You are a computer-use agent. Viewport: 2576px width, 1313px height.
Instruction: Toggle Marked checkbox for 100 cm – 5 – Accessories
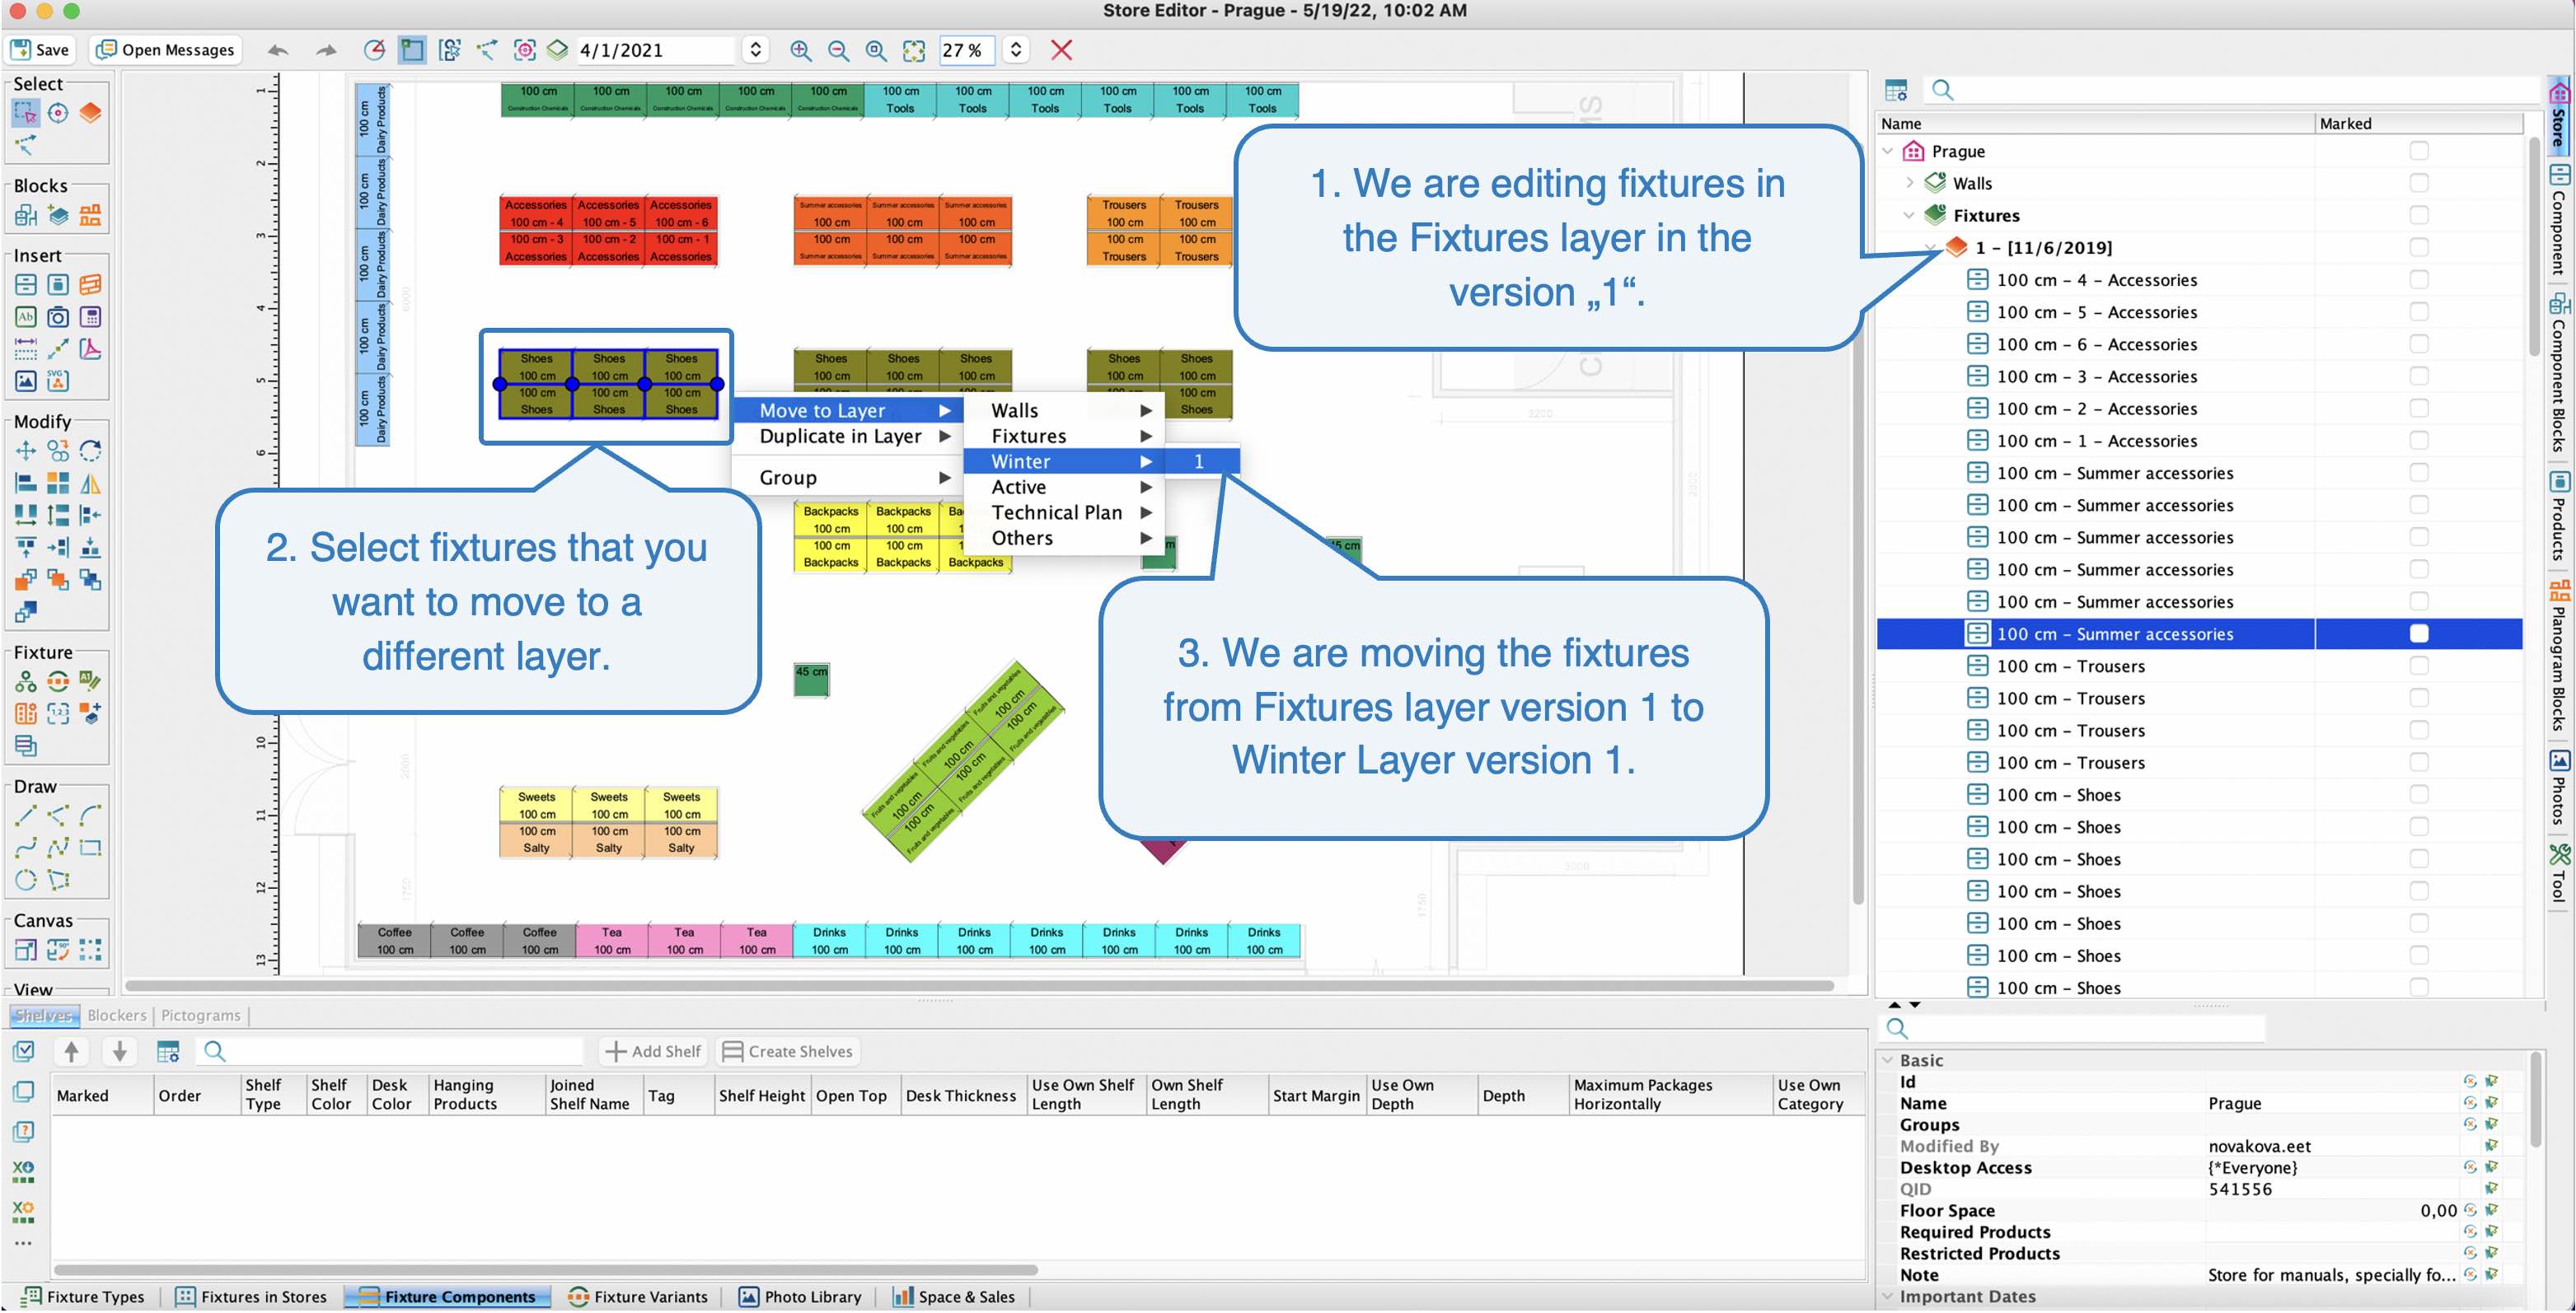pos(2418,311)
